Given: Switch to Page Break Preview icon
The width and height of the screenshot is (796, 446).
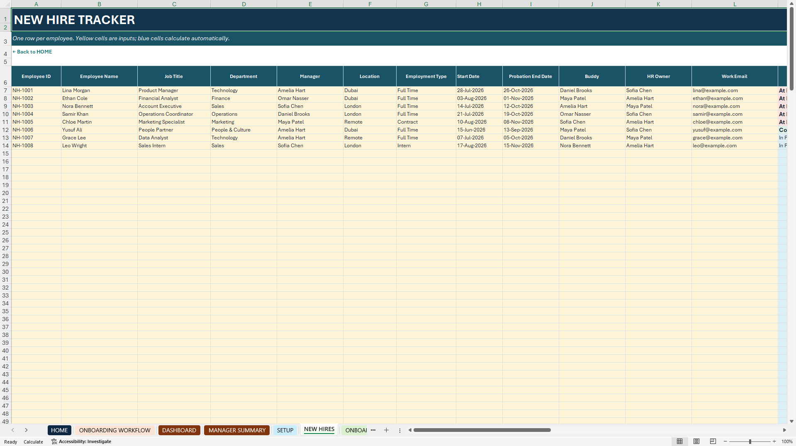Looking at the screenshot, I should point(713,441).
